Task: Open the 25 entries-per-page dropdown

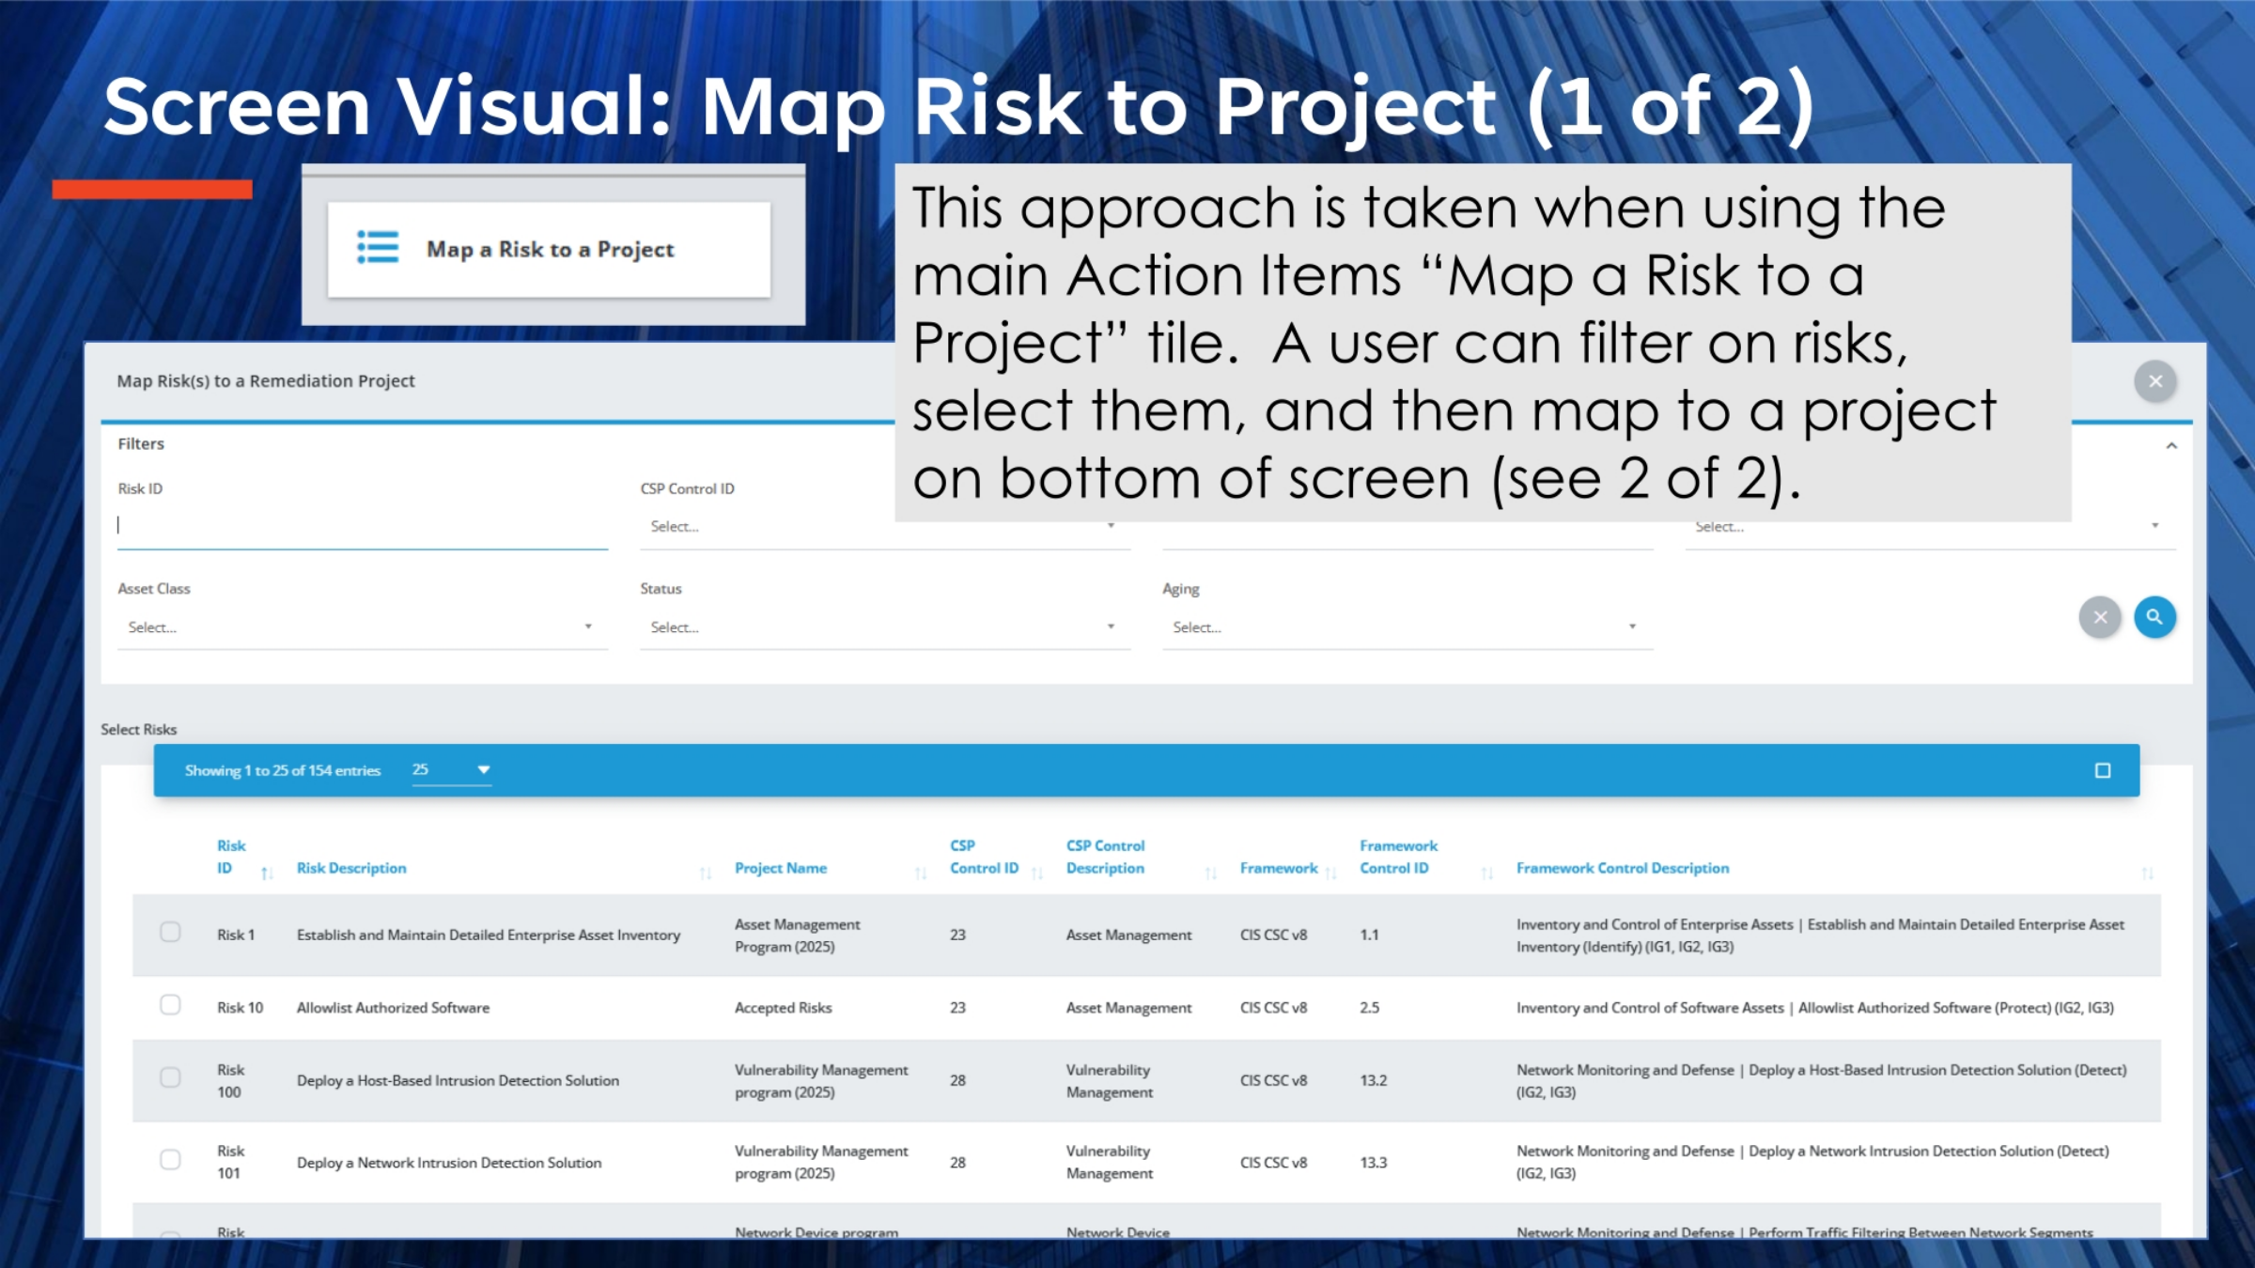Action: click(x=451, y=770)
